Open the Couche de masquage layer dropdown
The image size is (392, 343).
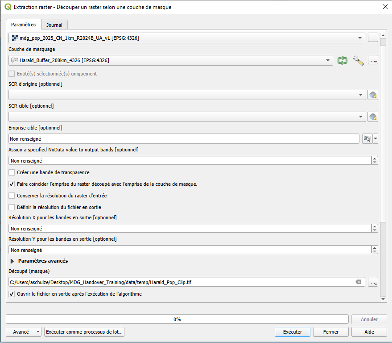[x=171, y=60]
